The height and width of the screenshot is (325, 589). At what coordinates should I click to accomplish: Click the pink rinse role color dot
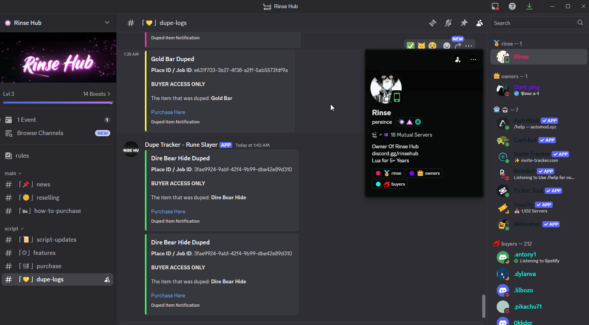point(378,173)
